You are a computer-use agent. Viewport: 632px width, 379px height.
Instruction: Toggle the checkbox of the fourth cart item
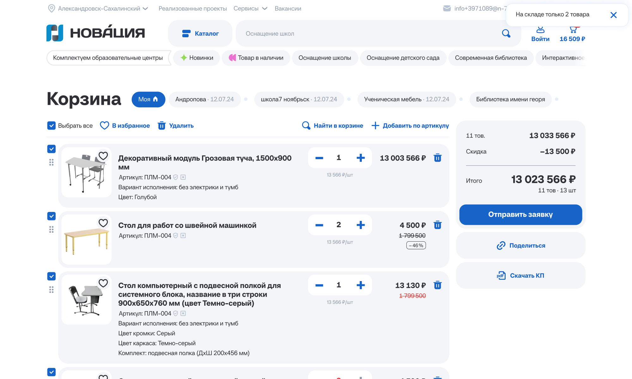coord(51,372)
